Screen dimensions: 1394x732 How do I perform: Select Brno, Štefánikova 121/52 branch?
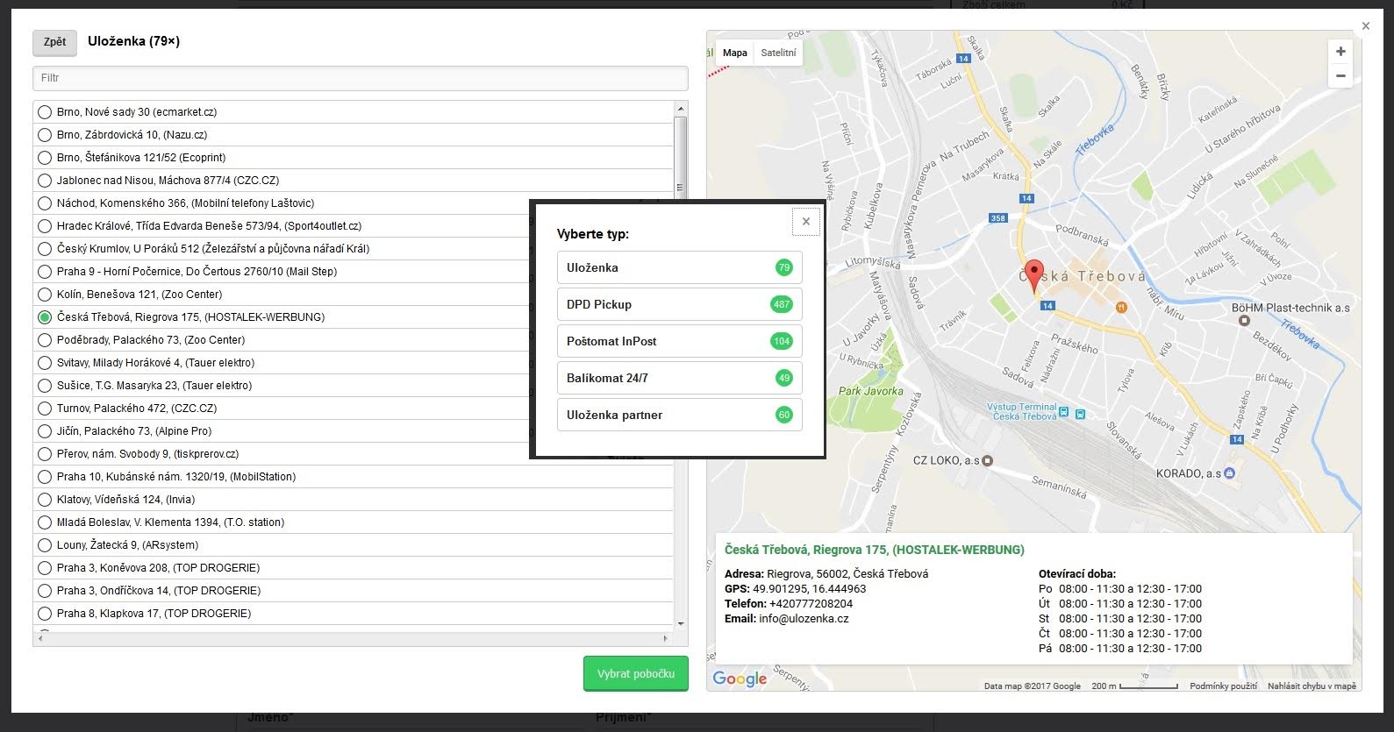coord(45,158)
